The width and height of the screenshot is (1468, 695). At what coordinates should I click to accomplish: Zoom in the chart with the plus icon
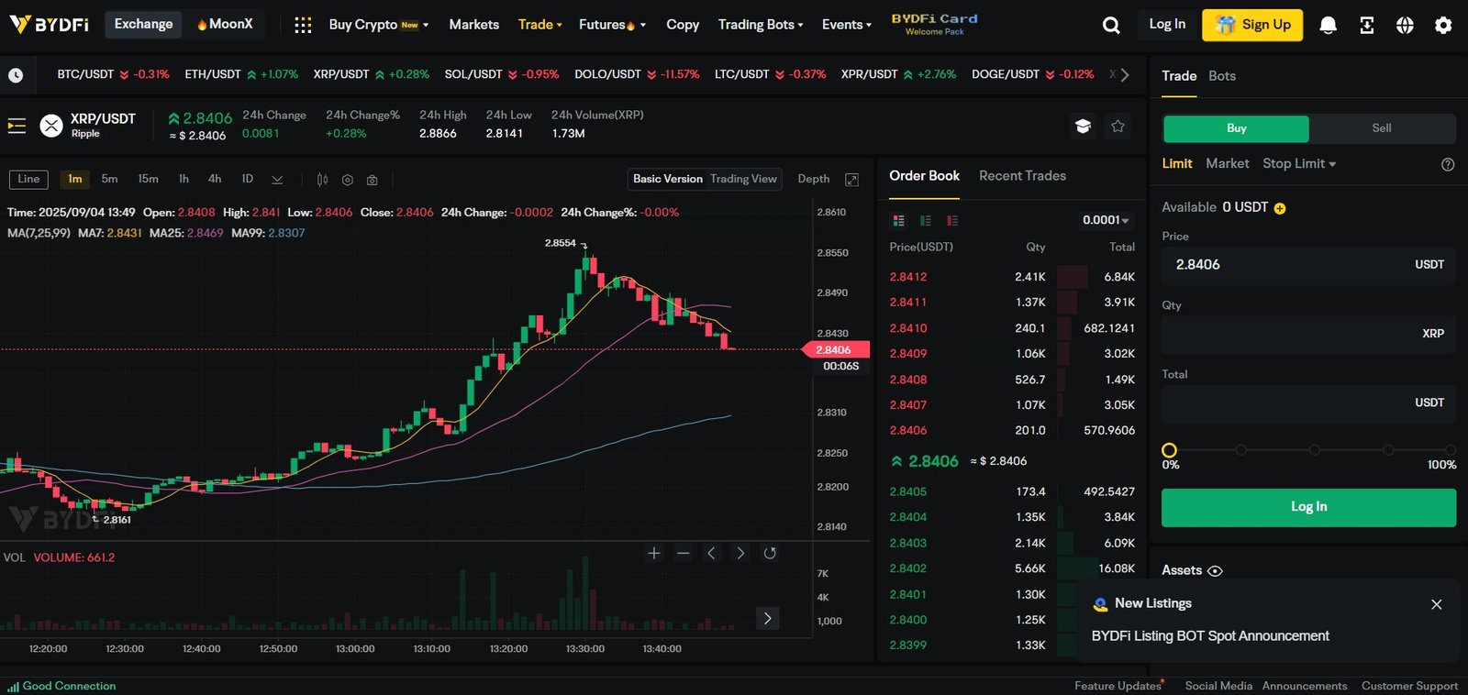pos(654,553)
